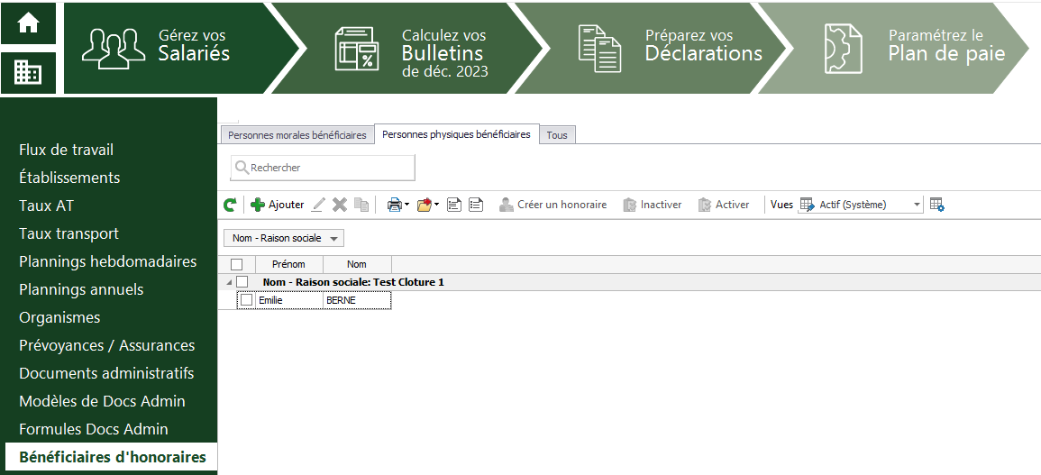Check the Test Cloture 1 group checkbox
This screenshot has width=1041, height=475.
coord(242,282)
